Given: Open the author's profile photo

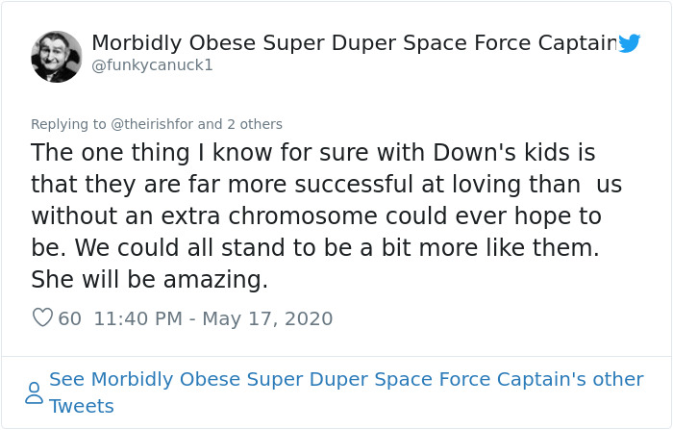Looking at the screenshot, I should point(57,57).
